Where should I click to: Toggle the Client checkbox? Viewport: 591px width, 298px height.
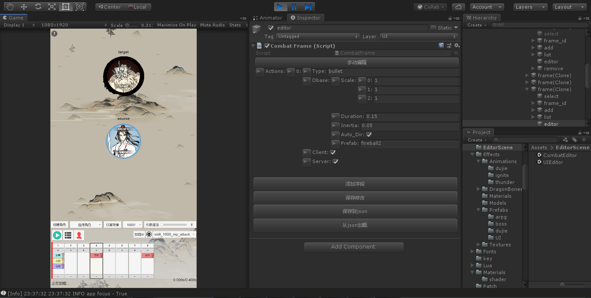point(333,152)
